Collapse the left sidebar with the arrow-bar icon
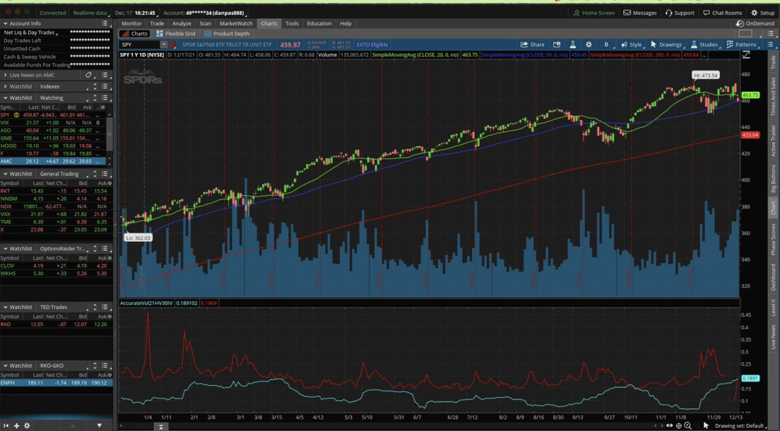Screen dimensions: 780x431 tap(6, 426)
